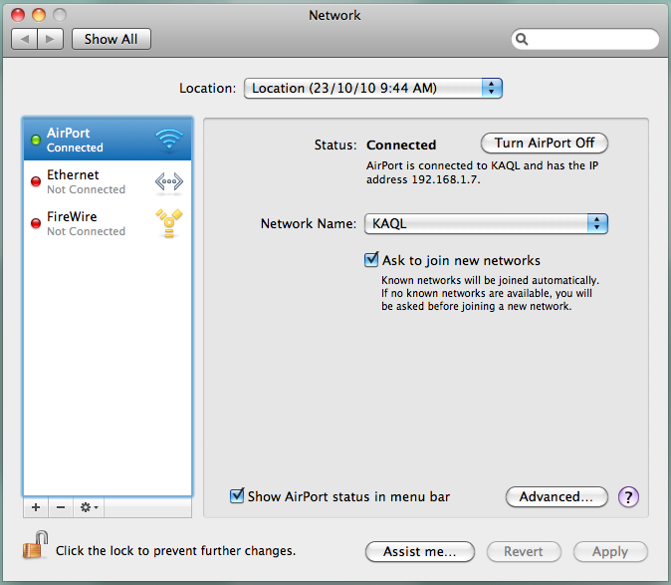Click the IP address 192.168.1.7 text

coord(445,179)
